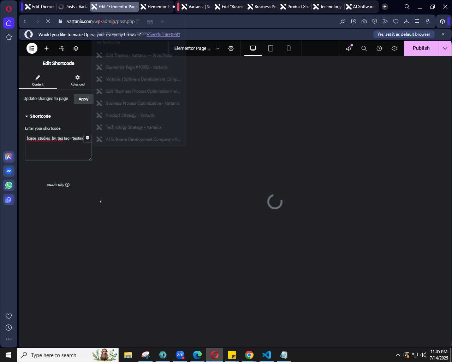Open the browser downloads icon
The width and height of the screenshot is (452, 362).
point(406,22)
